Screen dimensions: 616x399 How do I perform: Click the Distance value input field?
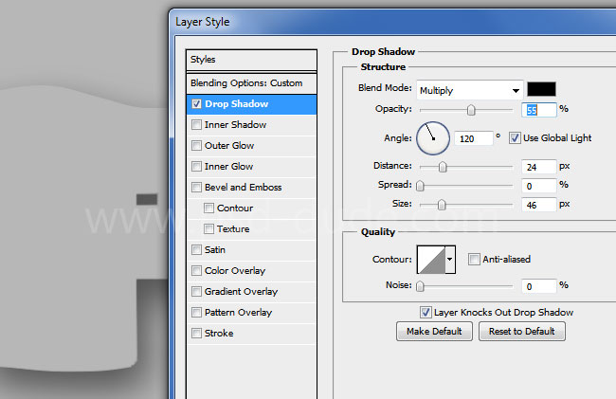coord(536,167)
